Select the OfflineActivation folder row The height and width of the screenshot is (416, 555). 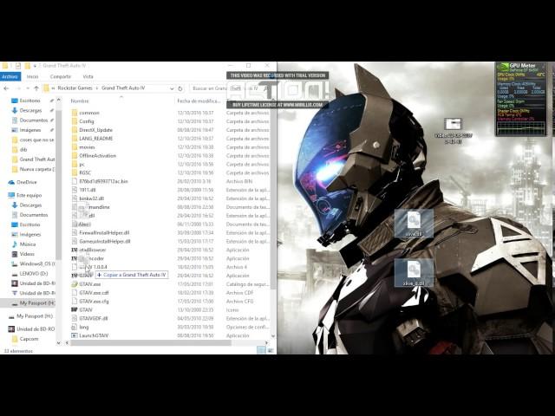(97, 156)
